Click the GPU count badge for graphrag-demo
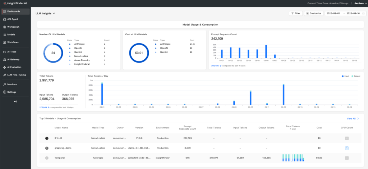Viewport: 368px width, 169px height. pyautogui.click(x=347, y=148)
